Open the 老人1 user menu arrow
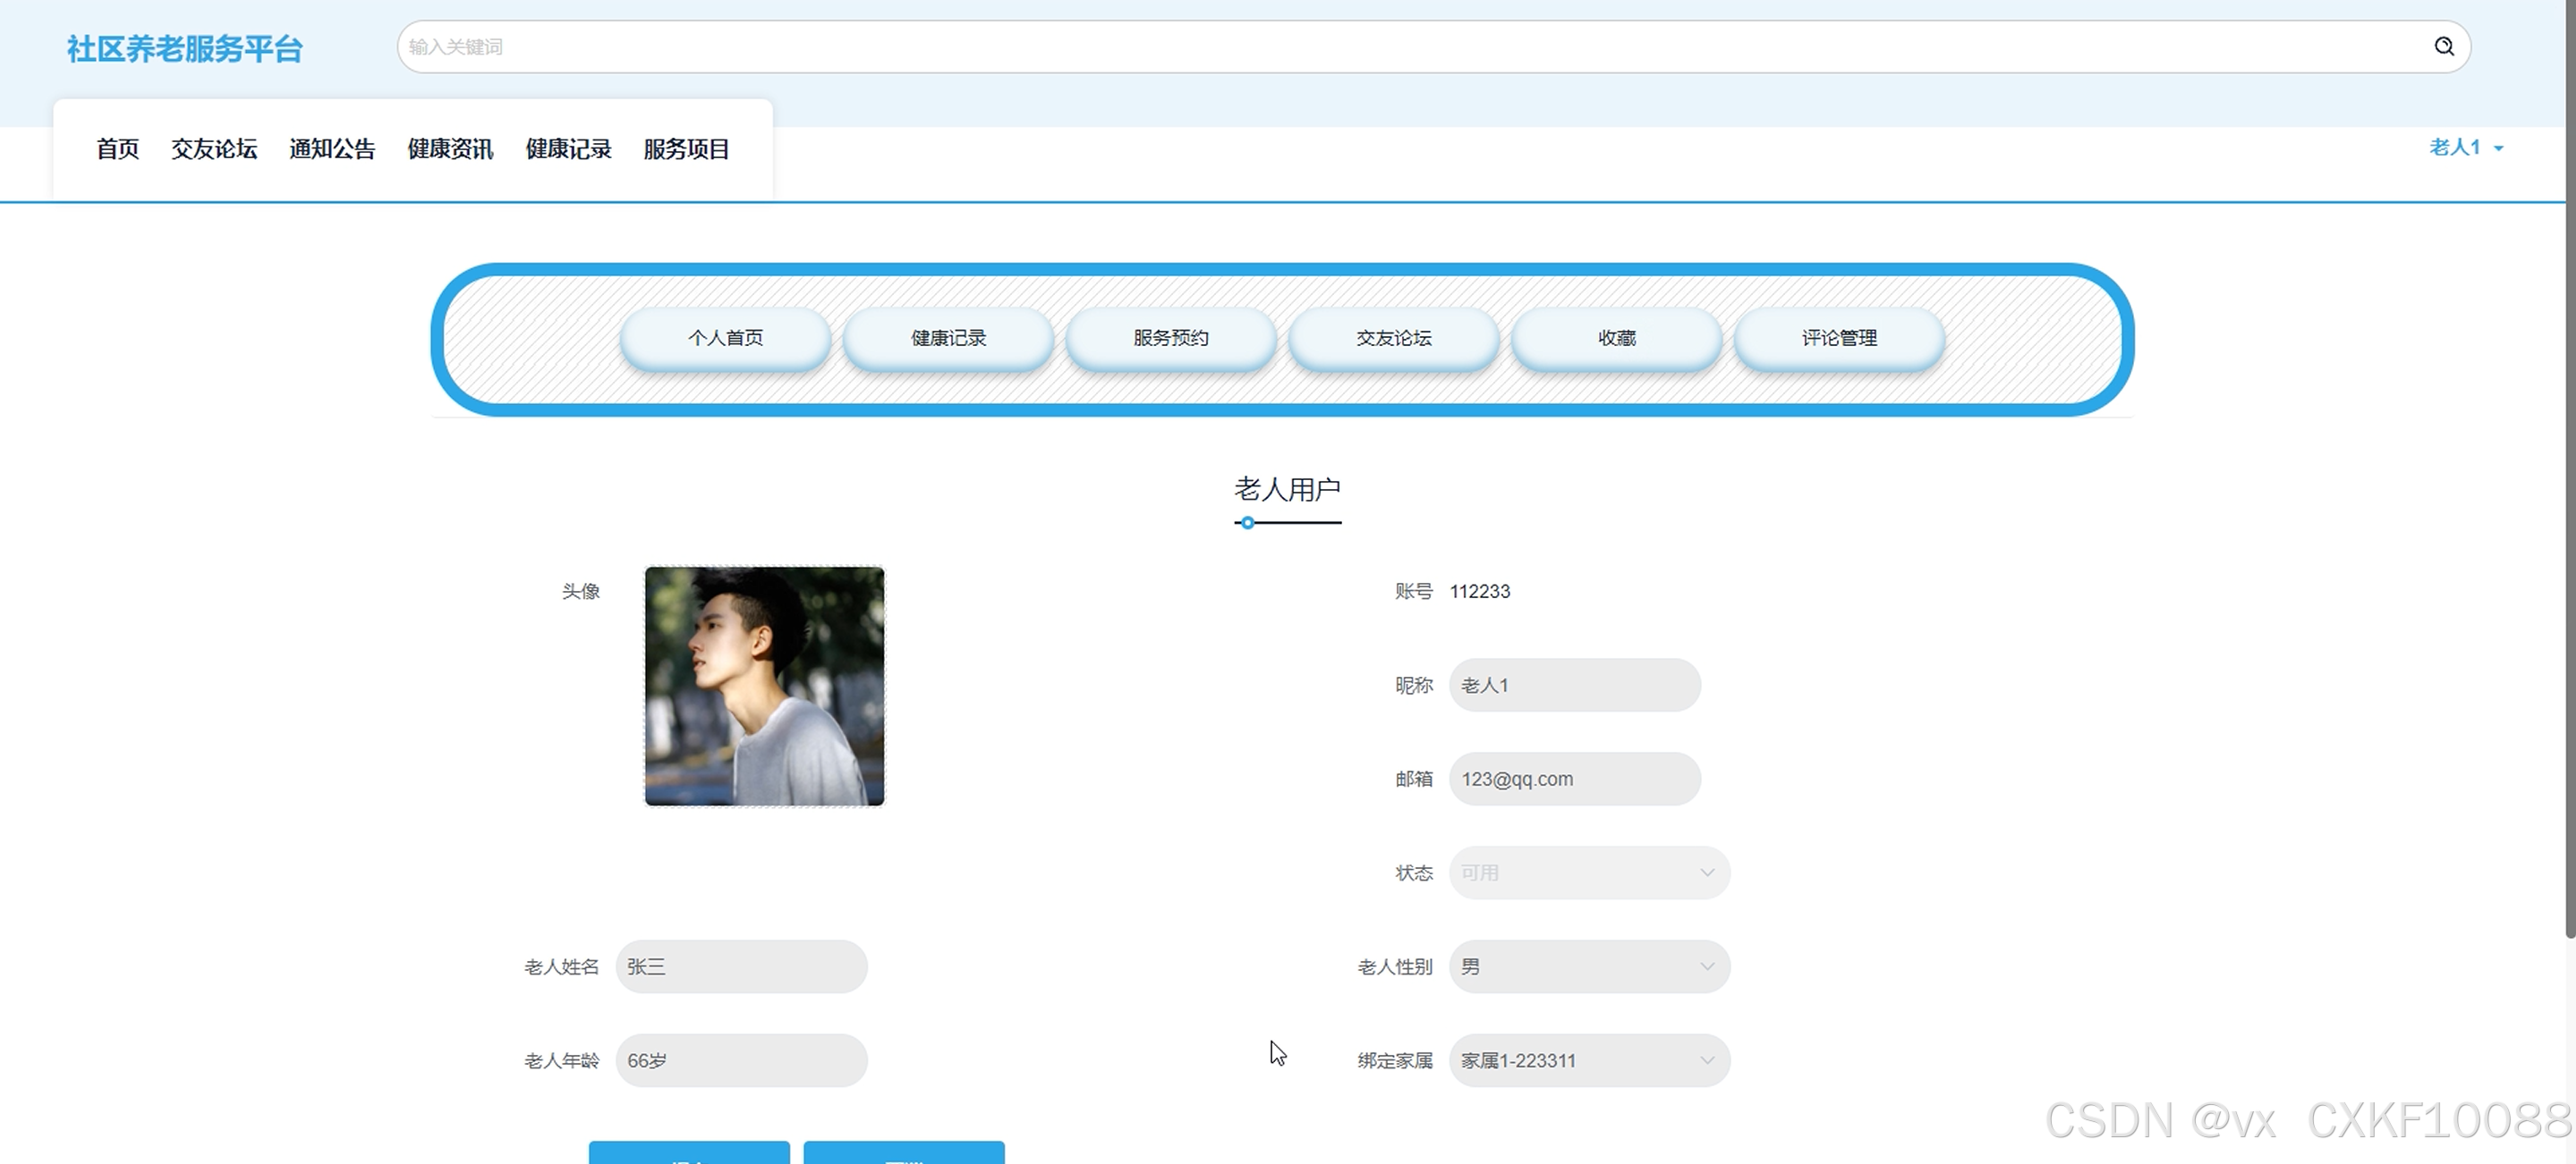2576x1164 pixels. coord(2498,149)
